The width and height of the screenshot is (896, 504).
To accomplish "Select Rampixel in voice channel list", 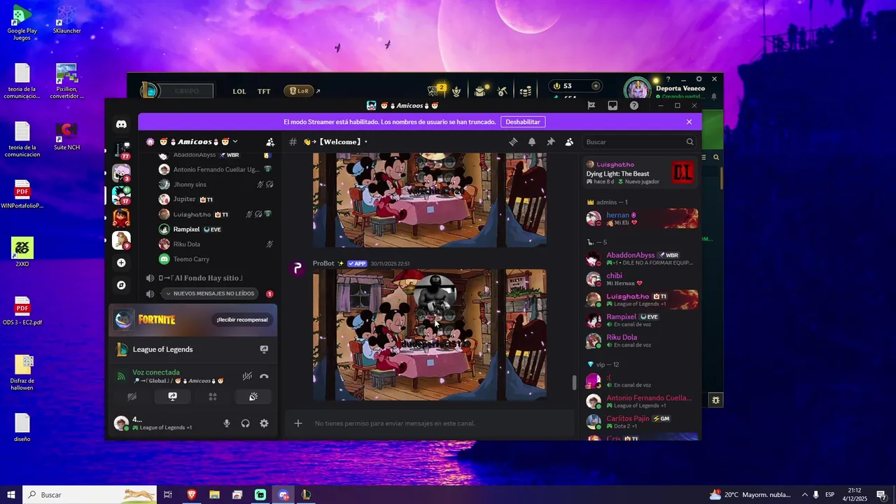I will pyautogui.click(x=186, y=230).
